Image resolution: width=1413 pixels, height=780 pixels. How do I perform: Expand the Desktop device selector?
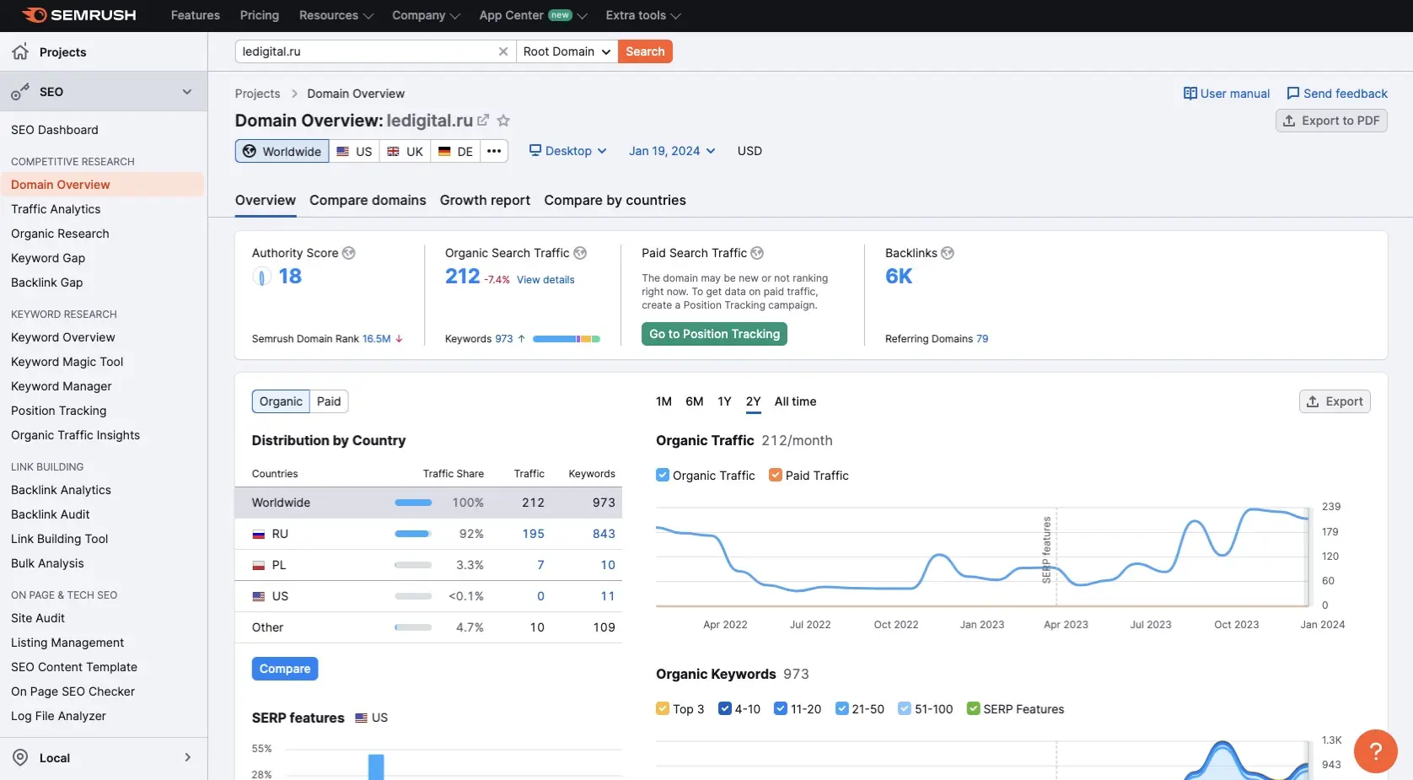tap(568, 151)
